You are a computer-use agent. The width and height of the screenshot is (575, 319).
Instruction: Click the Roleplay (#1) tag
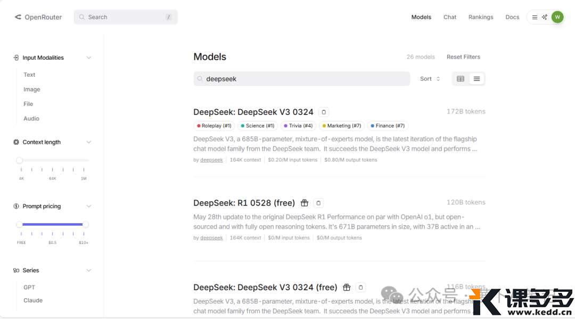(214, 126)
